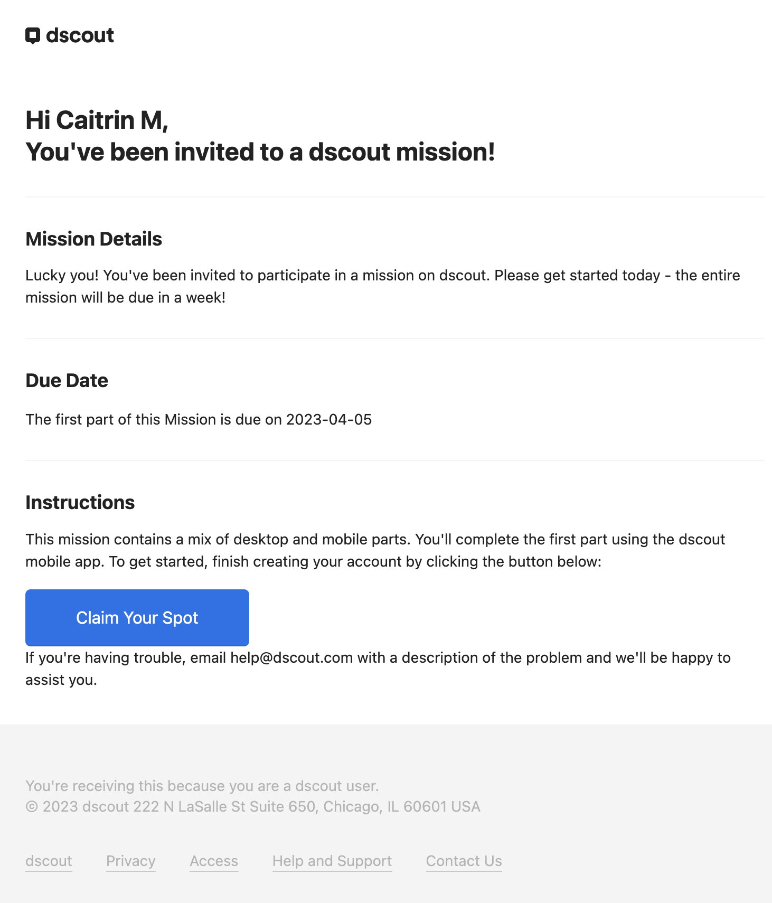Click the "You're receiving this" footer notice
Viewport: 772px width, 903px height.
(x=202, y=786)
